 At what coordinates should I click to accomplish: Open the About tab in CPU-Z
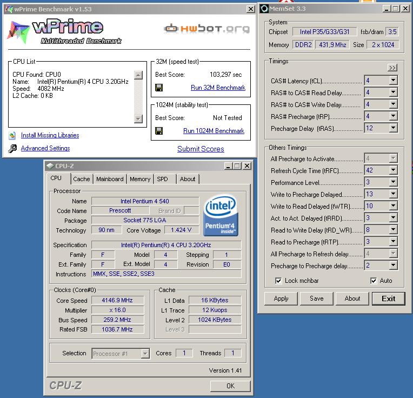[188, 179]
